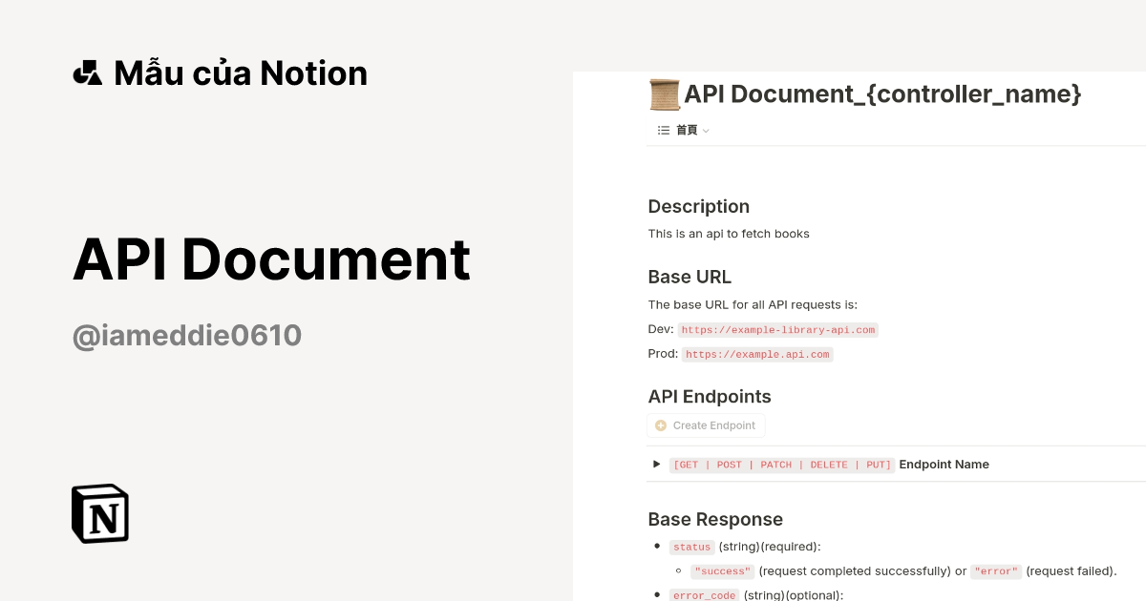Click the shapes icon beside Mẫu của Notion
This screenshot has height=601, width=1146.
88,73
